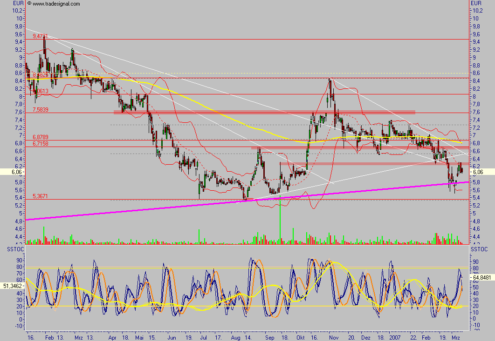The height and width of the screenshot is (341, 495).
Task: Select the 2007 marker on date axis
Action: 395,336
